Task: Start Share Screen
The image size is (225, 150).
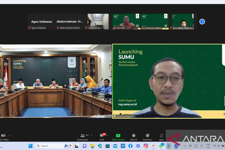Action: [x=118, y=137]
